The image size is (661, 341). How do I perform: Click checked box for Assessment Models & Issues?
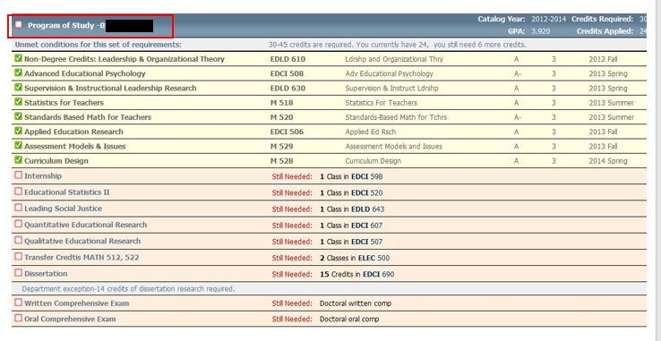point(18,145)
